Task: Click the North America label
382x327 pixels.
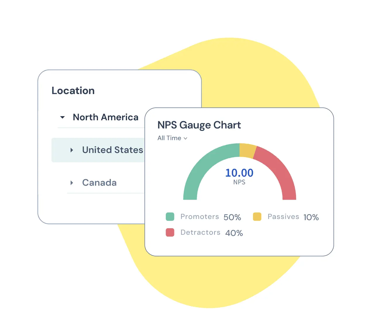Action: (106, 117)
